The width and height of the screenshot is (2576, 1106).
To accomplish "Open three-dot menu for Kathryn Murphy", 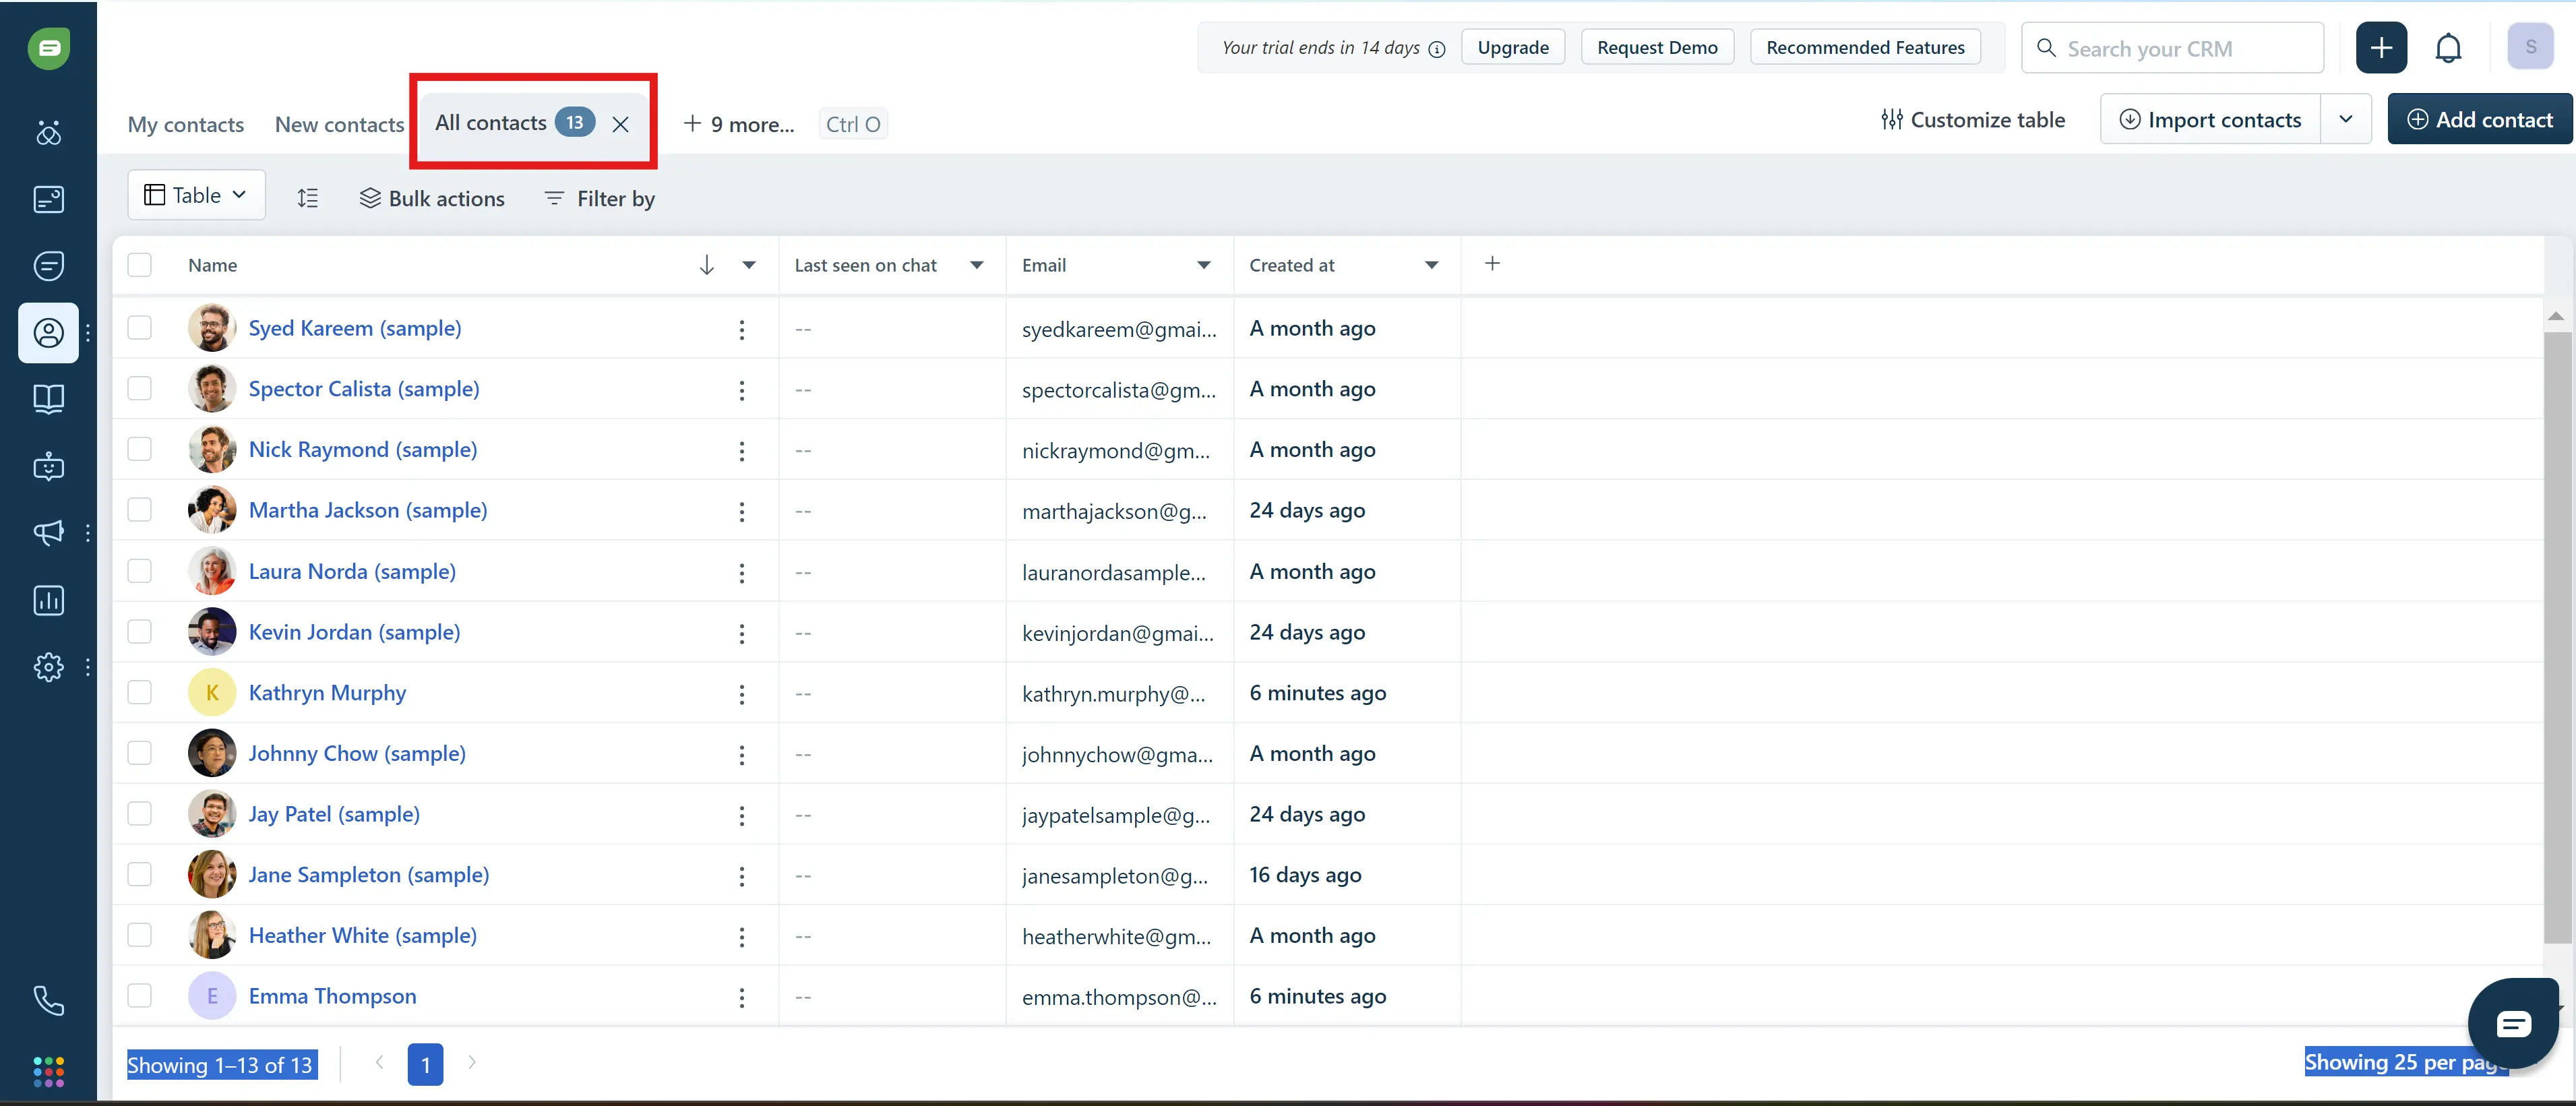I will pos(741,693).
